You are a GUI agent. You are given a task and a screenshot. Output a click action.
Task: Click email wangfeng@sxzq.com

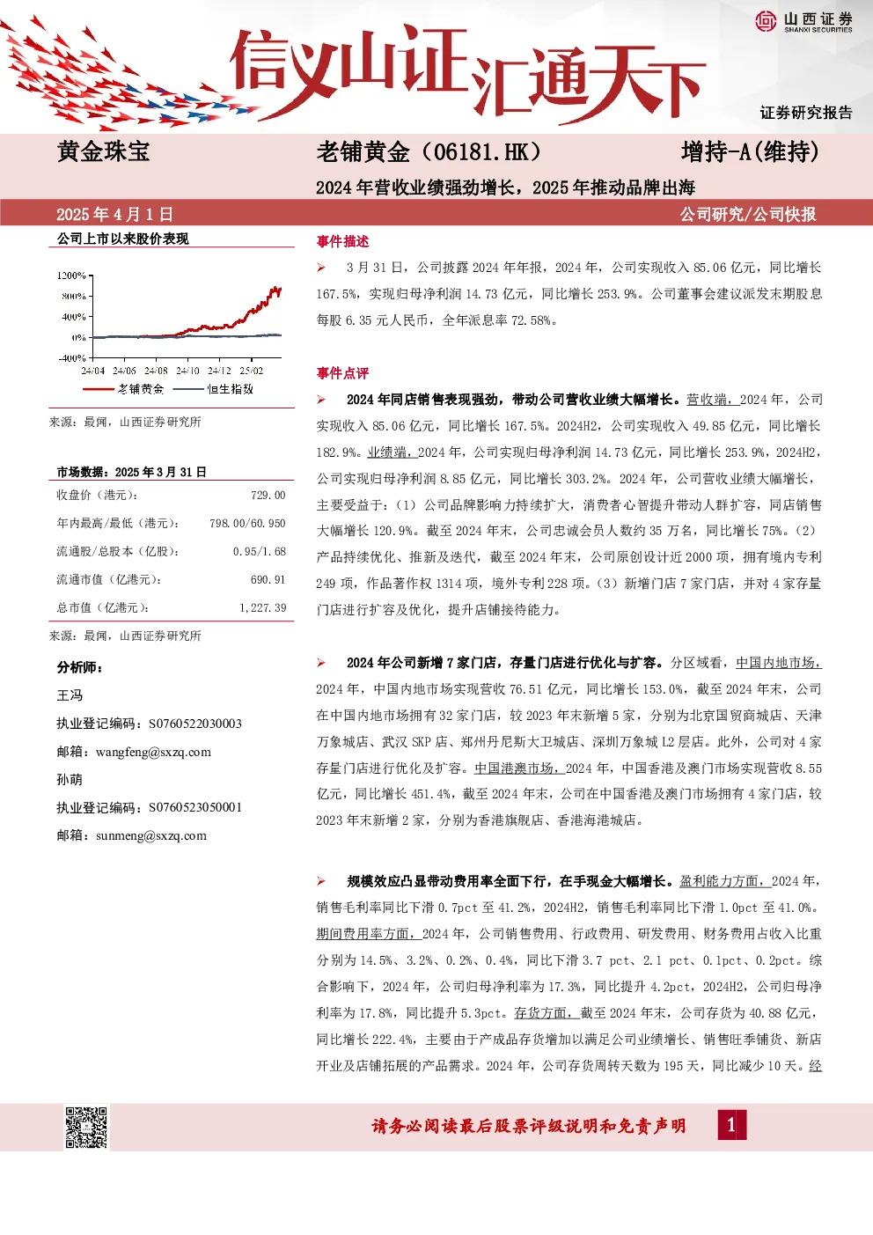(x=153, y=752)
